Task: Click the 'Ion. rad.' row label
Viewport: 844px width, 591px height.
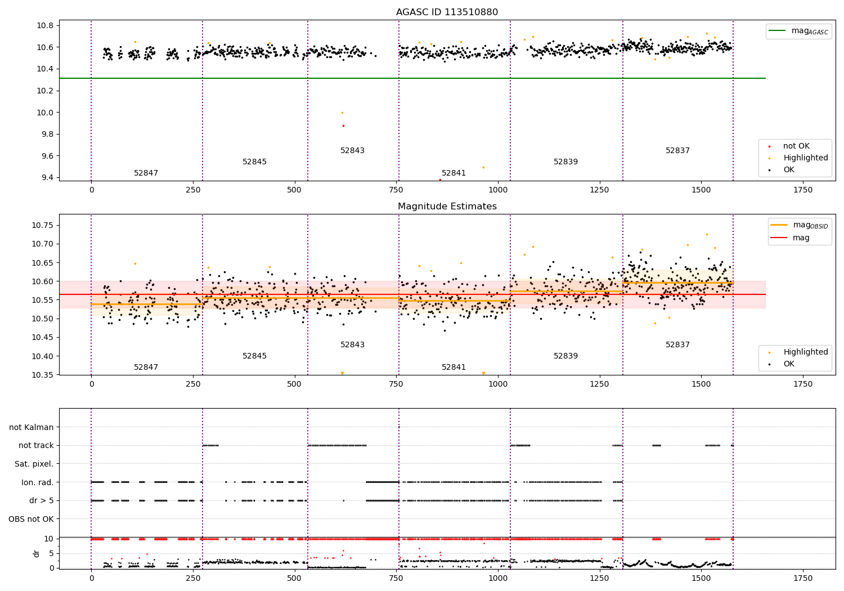Action: point(38,482)
